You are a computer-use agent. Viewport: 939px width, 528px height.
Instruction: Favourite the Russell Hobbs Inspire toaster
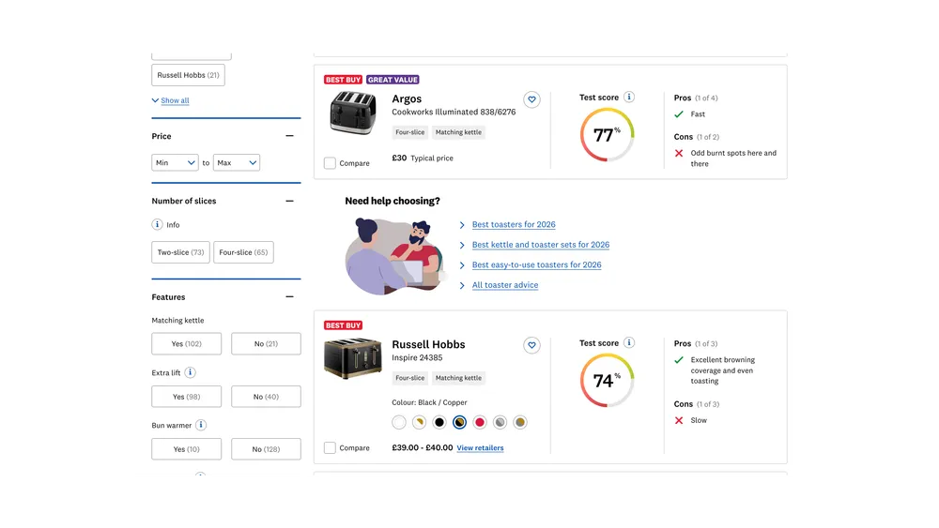pos(531,345)
